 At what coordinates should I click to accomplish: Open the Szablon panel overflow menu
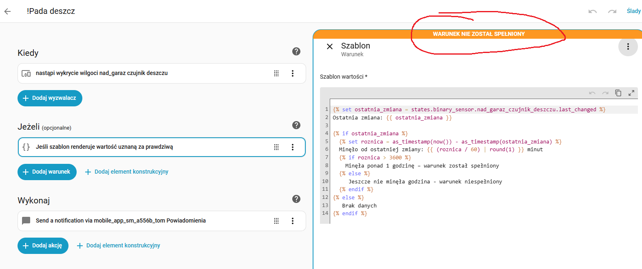pyautogui.click(x=628, y=46)
